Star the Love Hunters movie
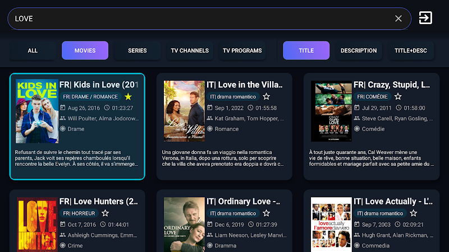Viewport: 449px width, 252px height. pyautogui.click(x=105, y=213)
